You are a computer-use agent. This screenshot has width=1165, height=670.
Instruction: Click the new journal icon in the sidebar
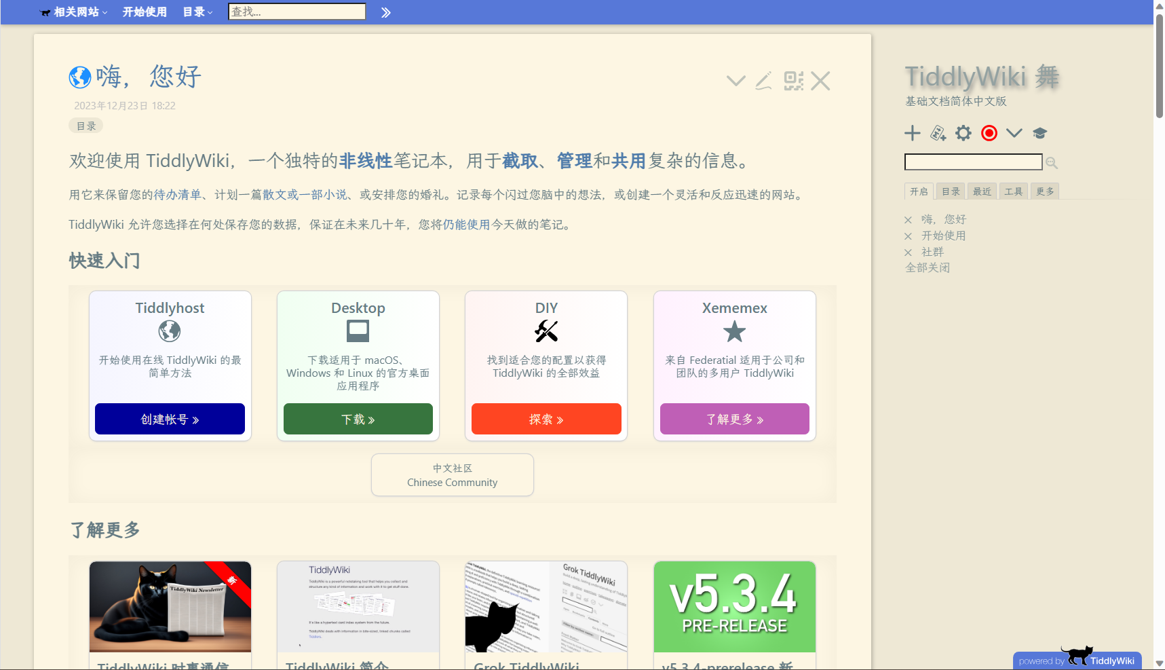coord(938,133)
